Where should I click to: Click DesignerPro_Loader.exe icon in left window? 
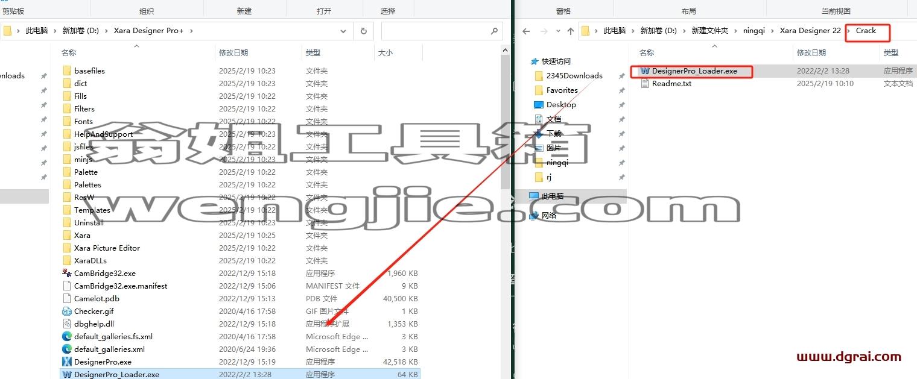67,374
